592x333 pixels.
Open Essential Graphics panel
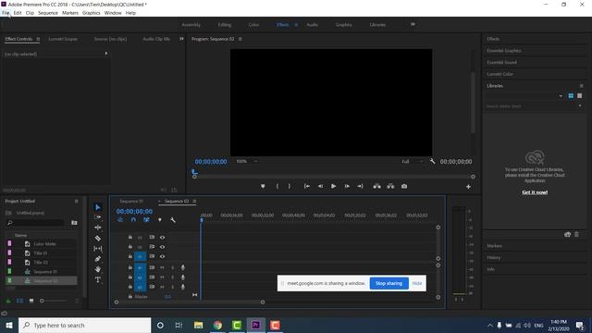point(503,51)
